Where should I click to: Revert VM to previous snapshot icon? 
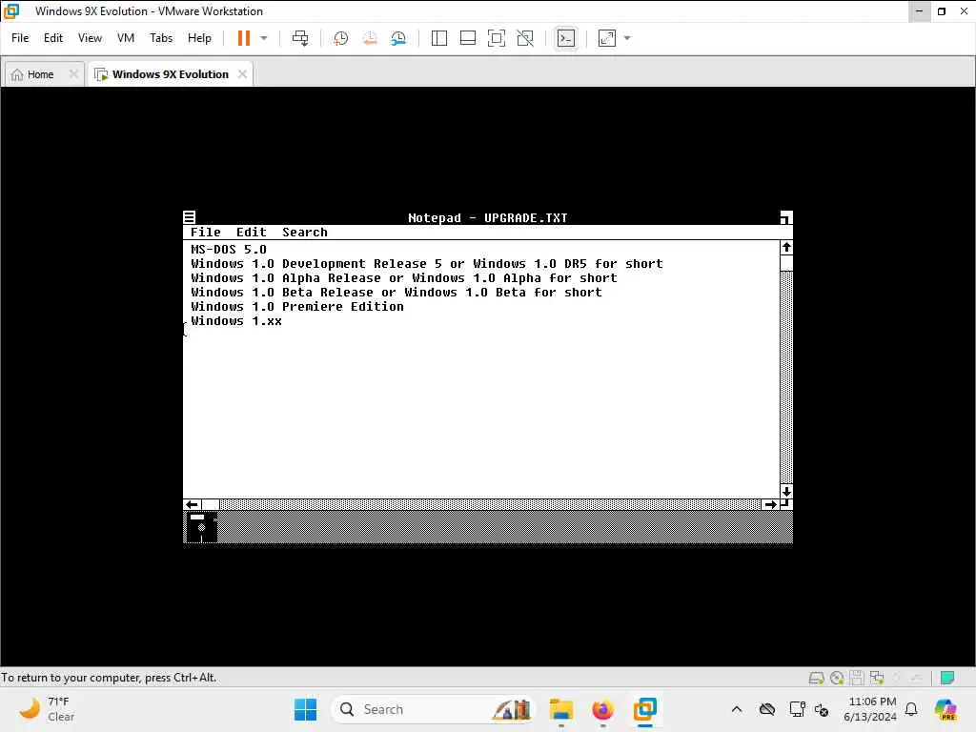click(x=370, y=38)
